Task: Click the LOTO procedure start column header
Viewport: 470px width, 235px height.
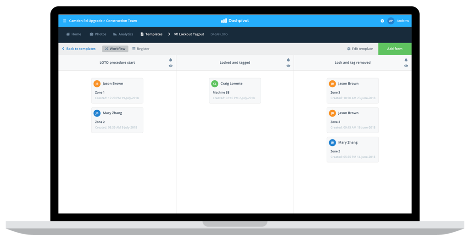Action: pyautogui.click(x=117, y=62)
